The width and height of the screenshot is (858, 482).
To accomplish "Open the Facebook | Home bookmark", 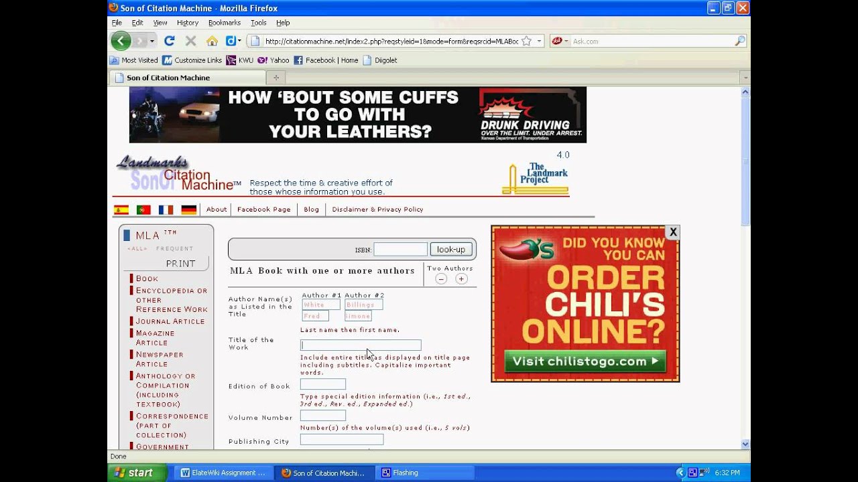I will click(326, 60).
